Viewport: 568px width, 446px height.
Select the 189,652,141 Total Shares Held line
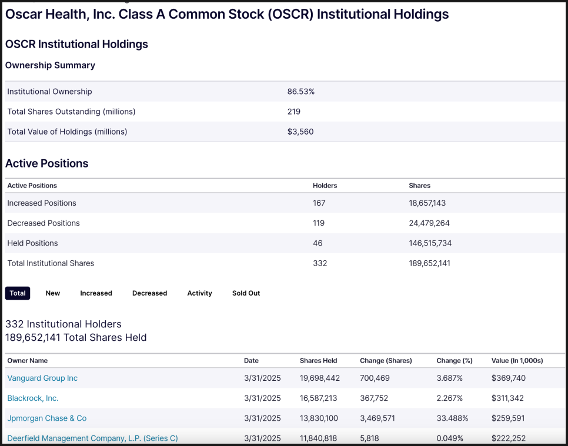[x=76, y=337]
